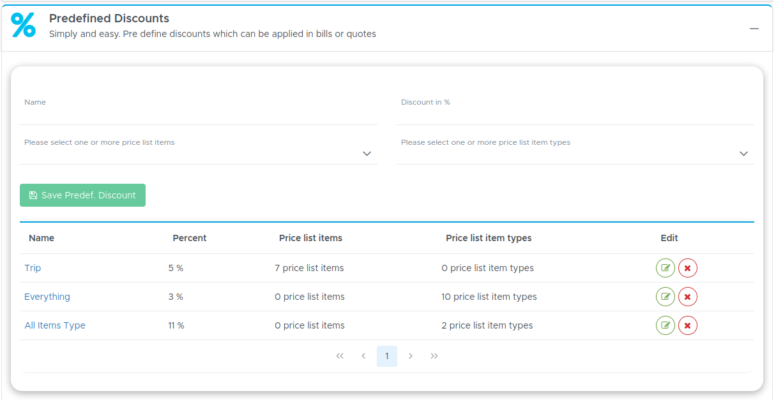Viewport: 776px width, 400px height.
Task: Edit the Everything discount entry
Action: tap(666, 297)
